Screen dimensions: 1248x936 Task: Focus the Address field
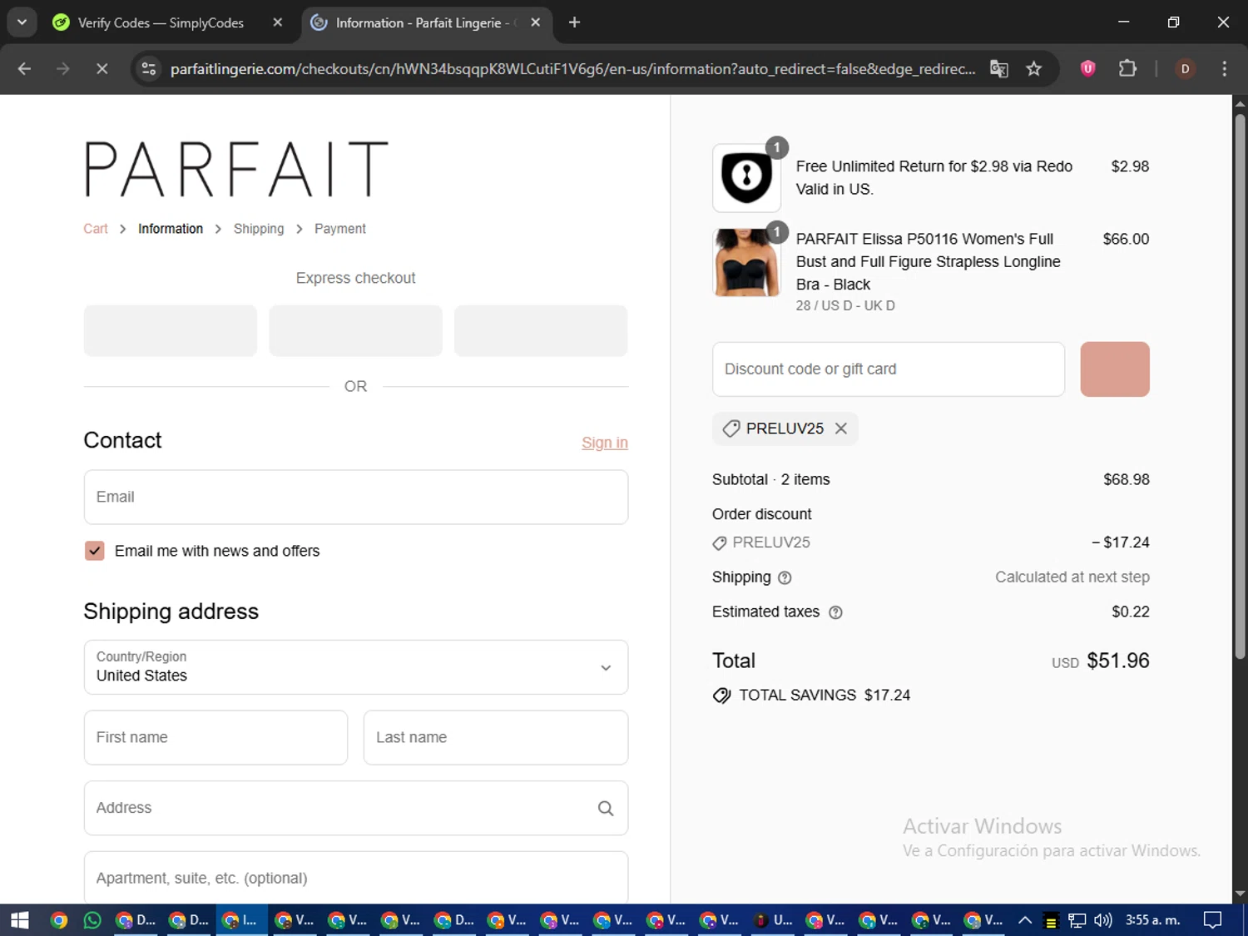(x=356, y=808)
